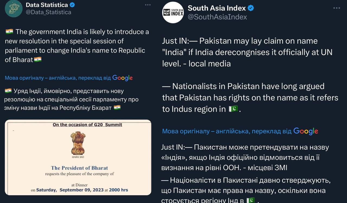The height and width of the screenshot is (203, 347).
Task: Open more options menu on Data Statistica's tweet
Action: tap(147, 5)
